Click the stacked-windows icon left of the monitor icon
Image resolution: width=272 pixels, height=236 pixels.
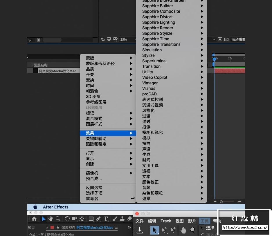point(102,39)
